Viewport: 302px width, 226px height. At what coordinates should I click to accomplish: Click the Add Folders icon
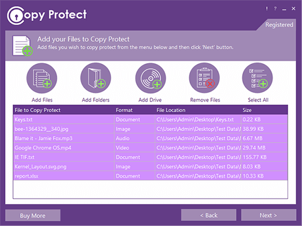95,79
